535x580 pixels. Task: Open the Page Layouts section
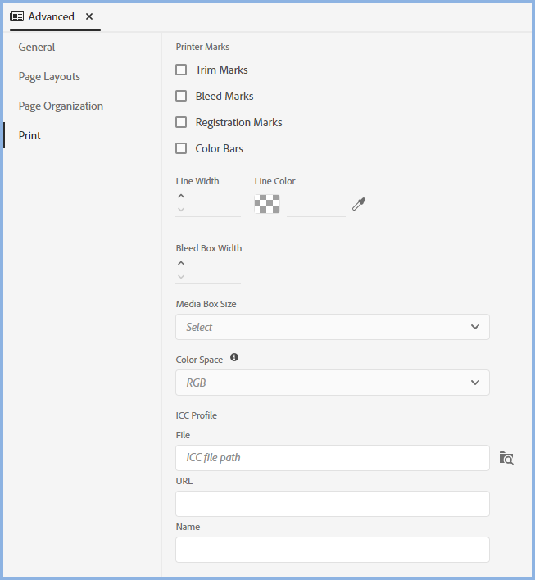coord(49,76)
